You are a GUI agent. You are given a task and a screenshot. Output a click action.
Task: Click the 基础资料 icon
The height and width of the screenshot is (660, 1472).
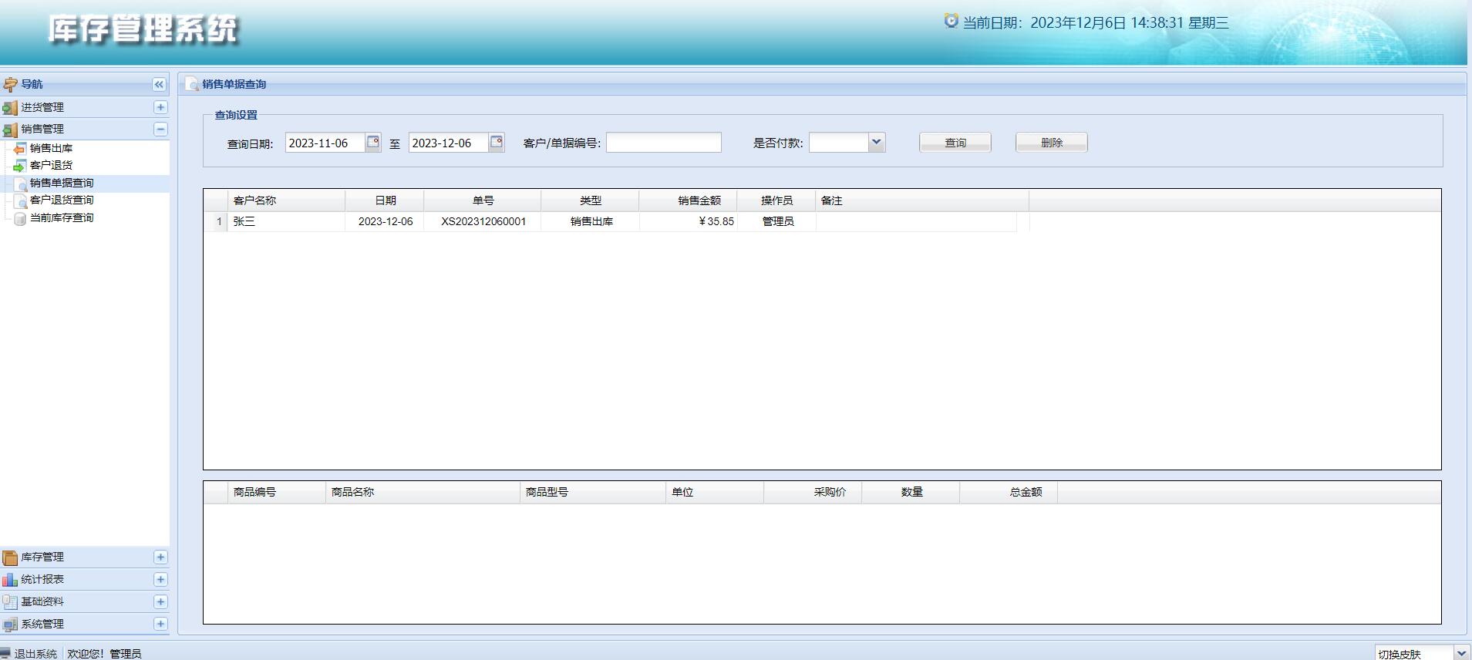tap(10, 602)
